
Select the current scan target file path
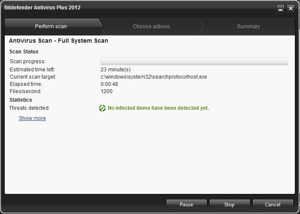coord(154,77)
